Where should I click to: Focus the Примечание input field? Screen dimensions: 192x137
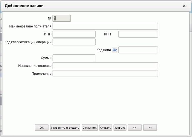pyautogui.click(x=105, y=73)
